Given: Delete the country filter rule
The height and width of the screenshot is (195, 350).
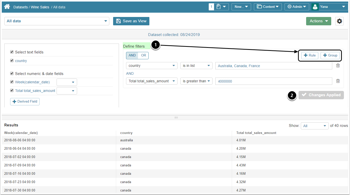Looking at the screenshot, I should (x=338, y=66).
